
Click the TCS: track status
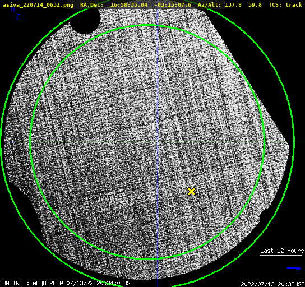pos(285,5)
